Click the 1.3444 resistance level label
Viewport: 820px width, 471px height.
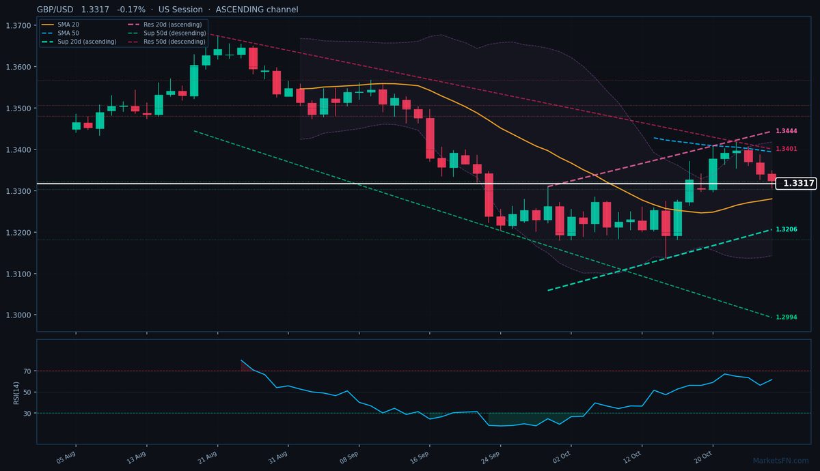coord(787,130)
